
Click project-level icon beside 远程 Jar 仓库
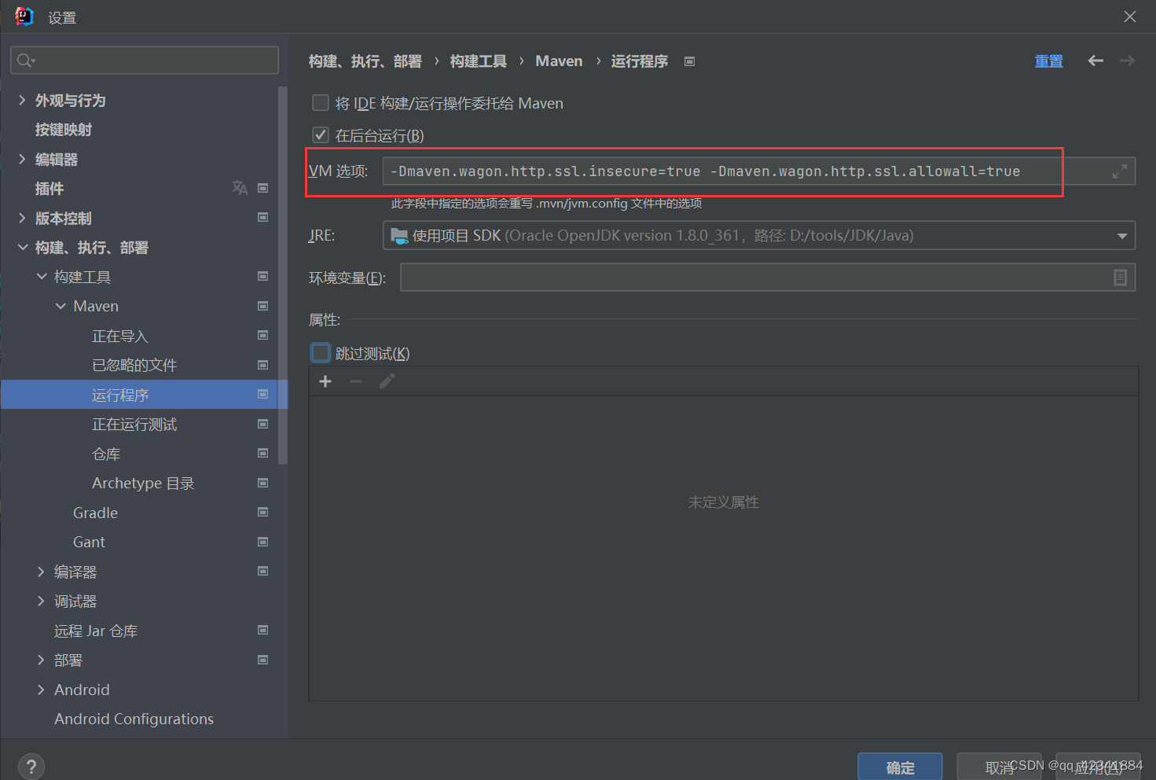[263, 630]
